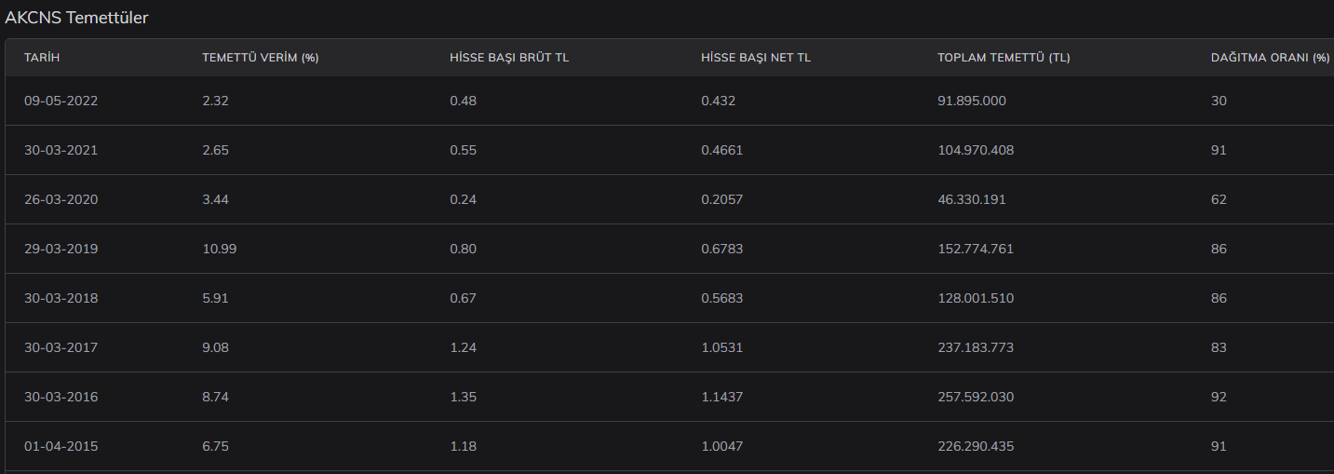Click the HİSSE BAŞI BRÜT TL header
Image resolution: width=1334 pixels, height=474 pixels.
pos(509,58)
